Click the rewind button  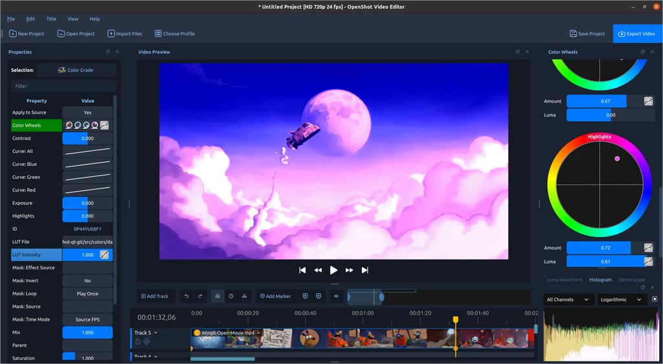pyautogui.click(x=318, y=270)
